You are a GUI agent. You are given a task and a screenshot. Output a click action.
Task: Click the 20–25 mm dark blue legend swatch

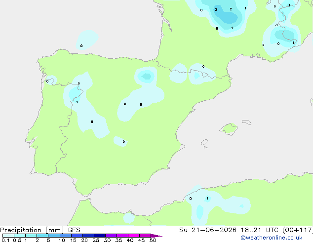tap(88, 236)
